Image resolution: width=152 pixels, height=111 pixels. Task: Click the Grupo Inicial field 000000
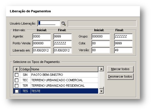point(101,36)
